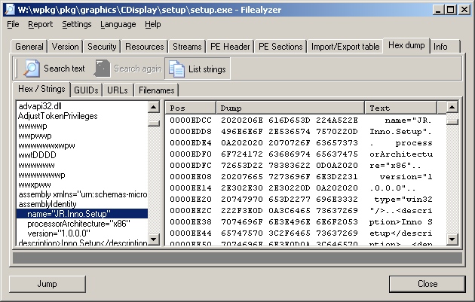
Task: Switch to the Resources tab
Action: pos(145,47)
